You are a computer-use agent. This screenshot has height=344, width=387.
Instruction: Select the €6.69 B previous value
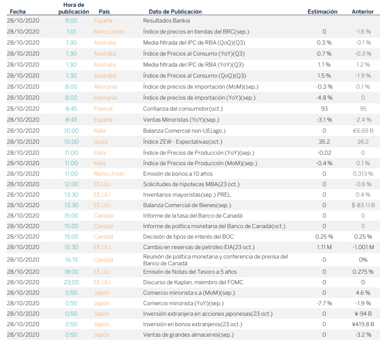(x=363, y=131)
